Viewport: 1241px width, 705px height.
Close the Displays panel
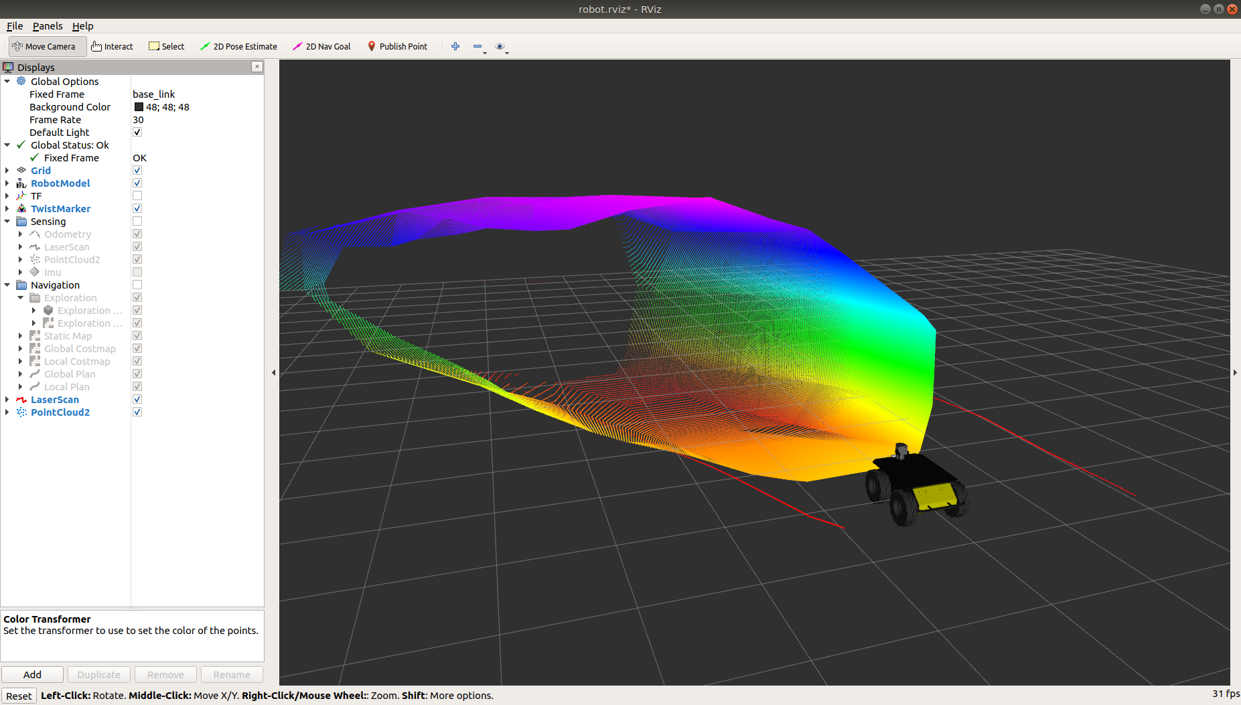pyautogui.click(x=257, y=67)
